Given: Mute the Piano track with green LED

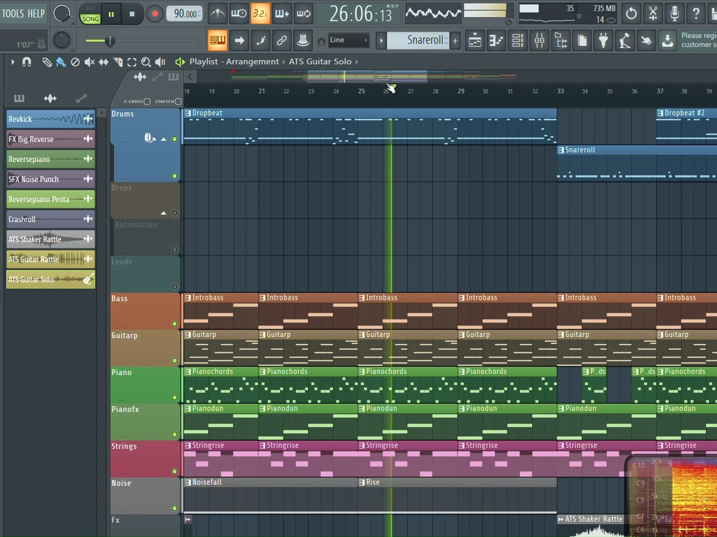Looking at the screenshot, I should [174, 398].
